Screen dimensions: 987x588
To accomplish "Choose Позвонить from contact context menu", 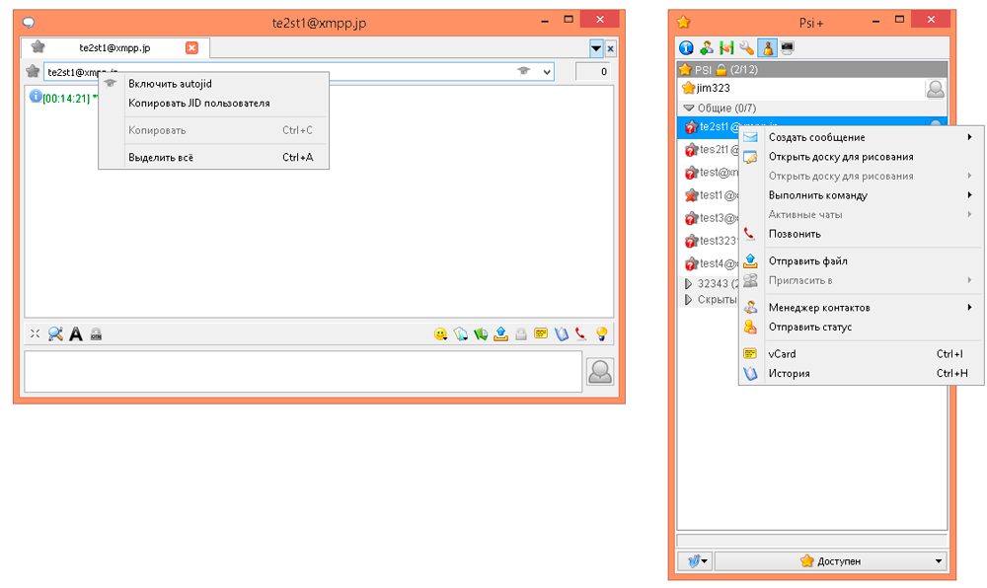I will (x=861, y=234).
